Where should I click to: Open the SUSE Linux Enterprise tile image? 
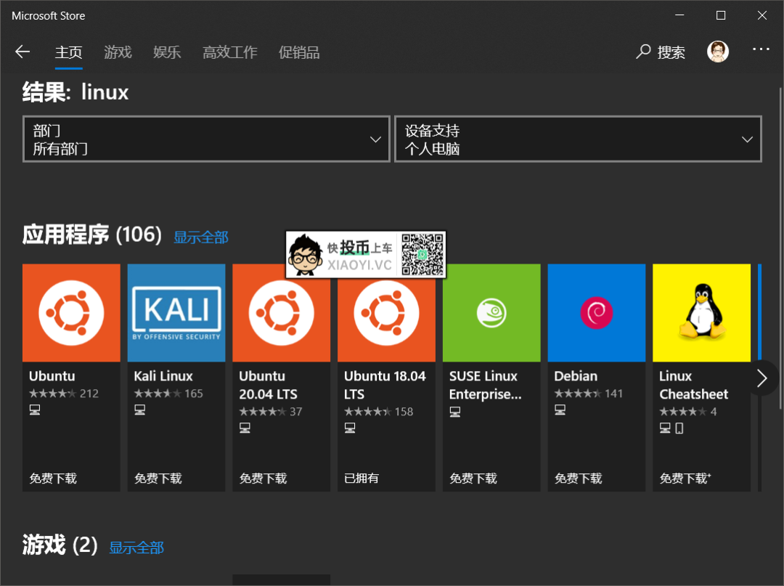(x=491, y=312)
